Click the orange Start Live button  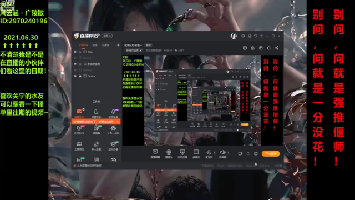click(271, 153)
